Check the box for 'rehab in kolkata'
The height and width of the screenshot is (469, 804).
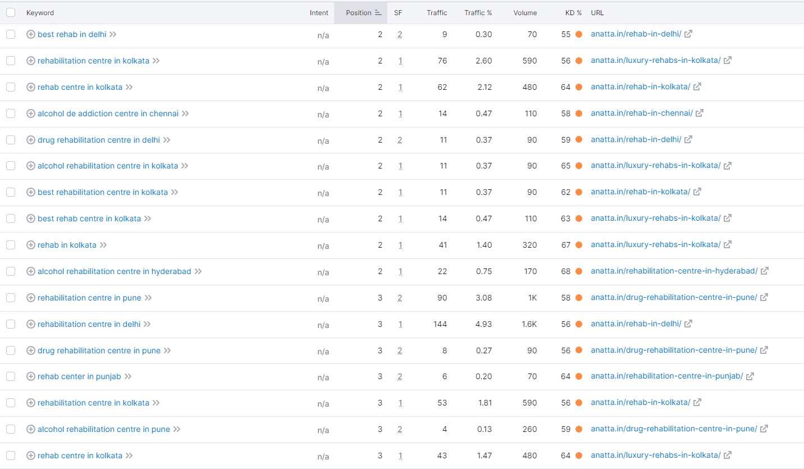[x=11, y=245]
